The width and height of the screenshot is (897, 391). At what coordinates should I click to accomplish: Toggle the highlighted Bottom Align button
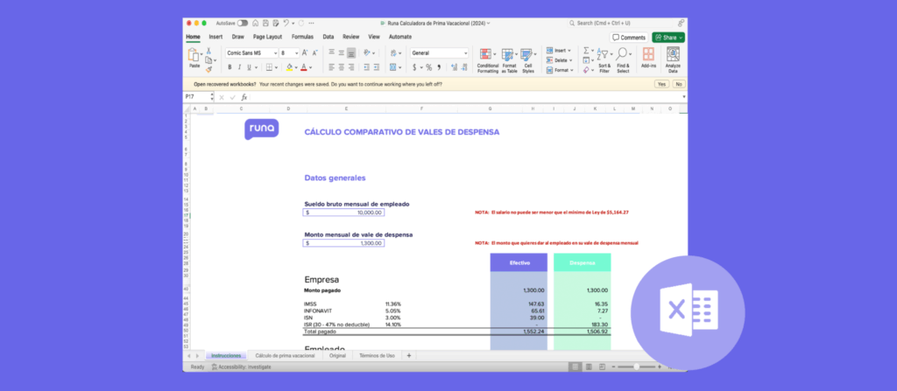point(351,52)
